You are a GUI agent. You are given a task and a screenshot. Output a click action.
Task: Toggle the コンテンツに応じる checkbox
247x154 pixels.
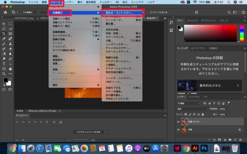click(148, 12)
